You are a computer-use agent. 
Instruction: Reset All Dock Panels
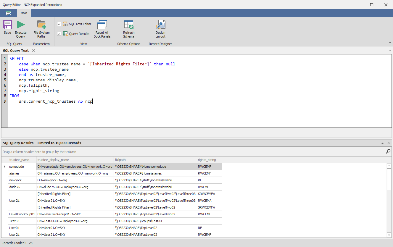[x=102, y=29]
